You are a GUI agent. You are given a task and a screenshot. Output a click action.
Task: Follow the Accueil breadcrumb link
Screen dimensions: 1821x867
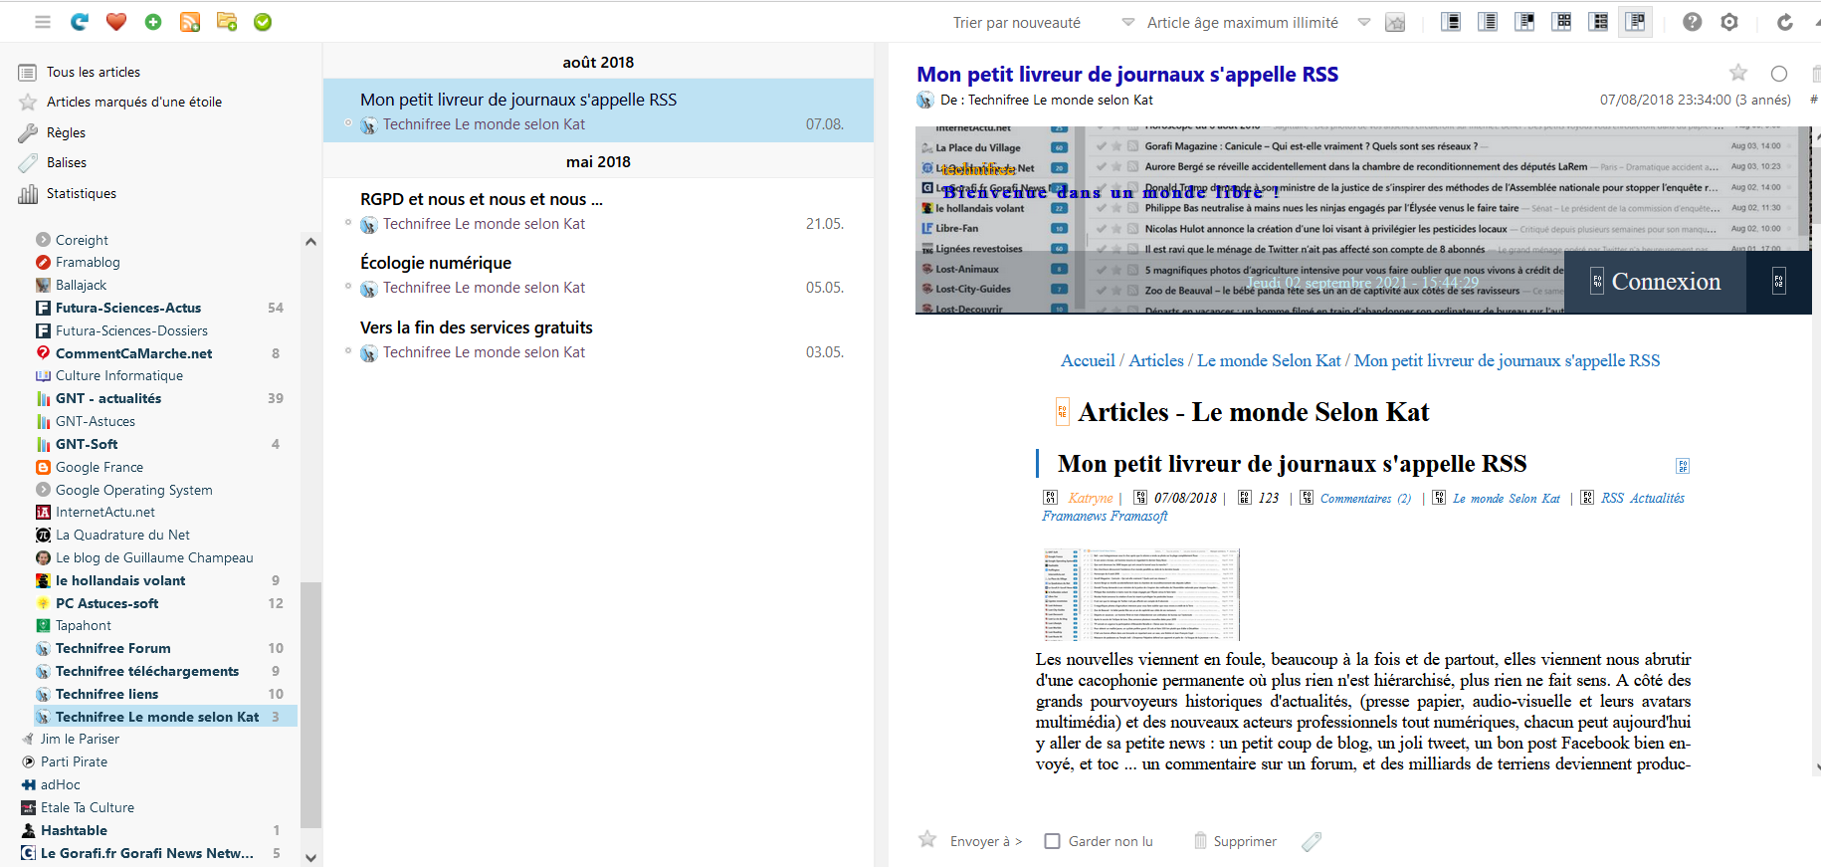1088,360
